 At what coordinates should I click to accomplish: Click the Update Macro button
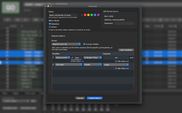(x=95, y=98)
